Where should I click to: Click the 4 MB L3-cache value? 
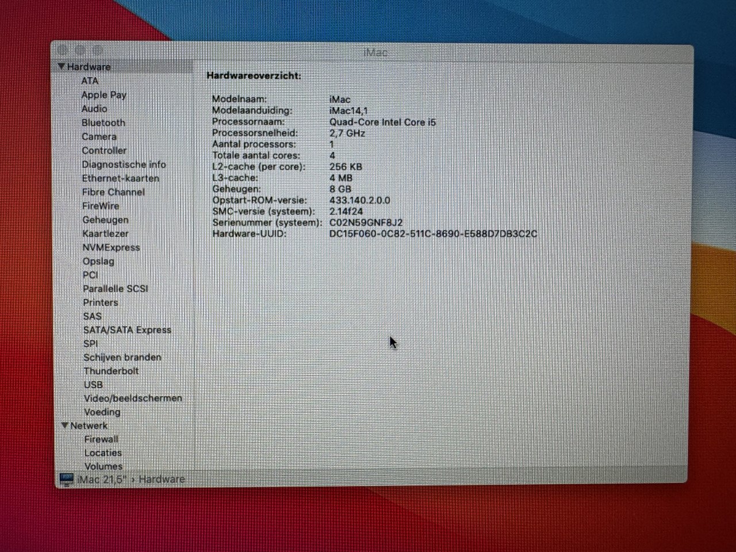341,178
